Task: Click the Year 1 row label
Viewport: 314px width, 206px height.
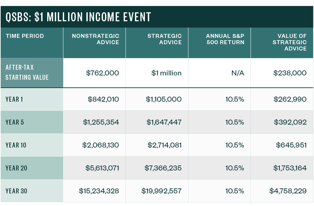Action: tap(14, 99)
